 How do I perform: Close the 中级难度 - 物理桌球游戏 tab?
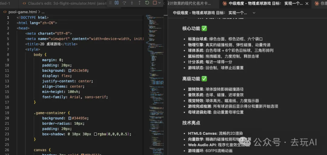pyautogui.click(x=307, y=3)
